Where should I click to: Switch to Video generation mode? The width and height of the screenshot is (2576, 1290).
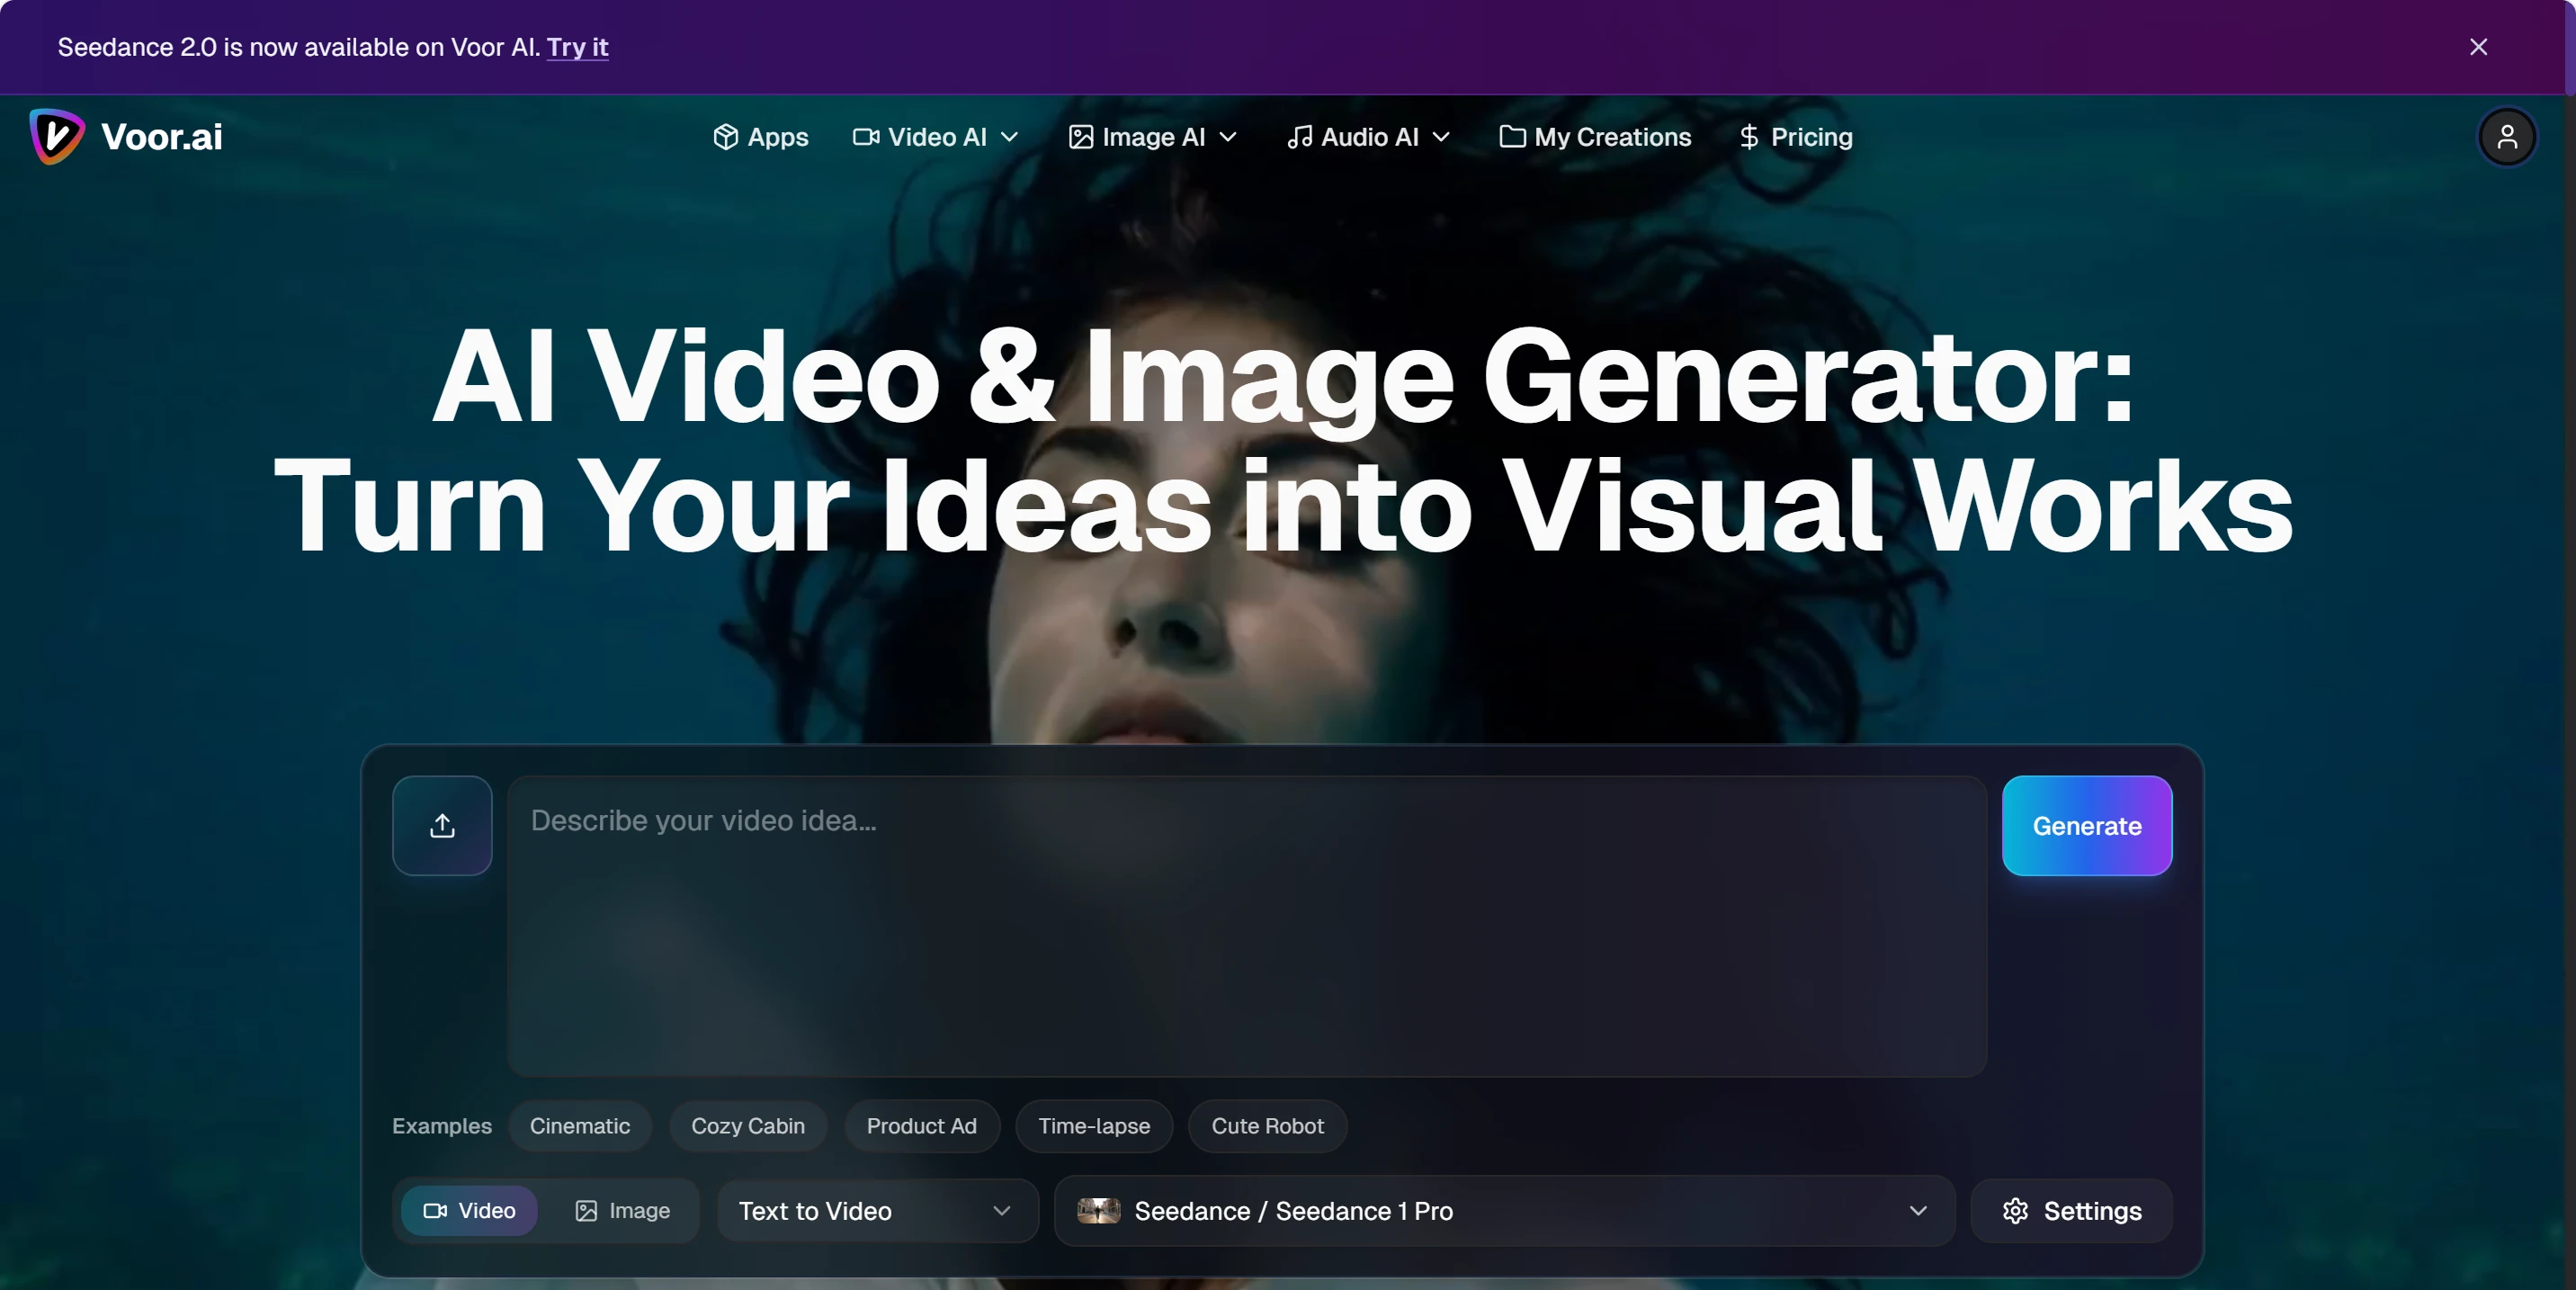(x=469, y=1211)
